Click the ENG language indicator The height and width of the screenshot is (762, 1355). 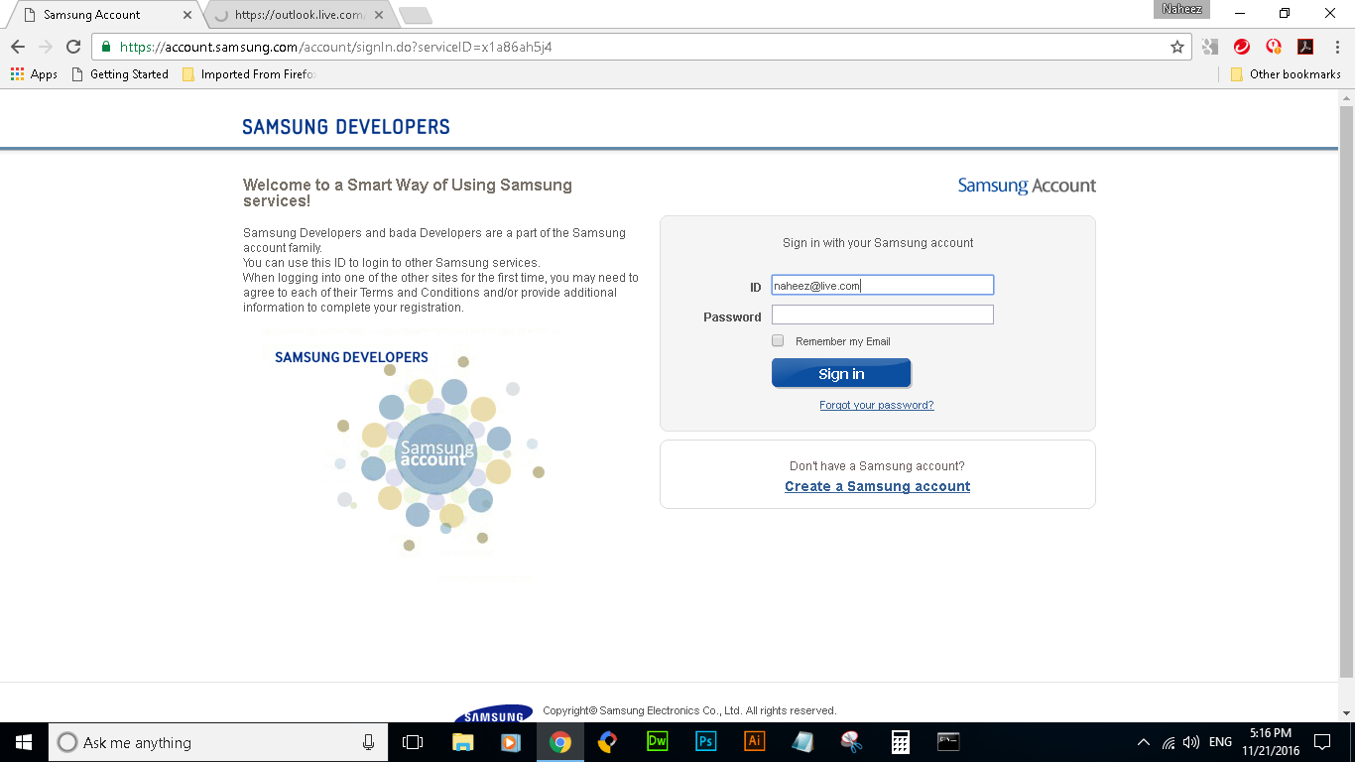pos(1220,742)
